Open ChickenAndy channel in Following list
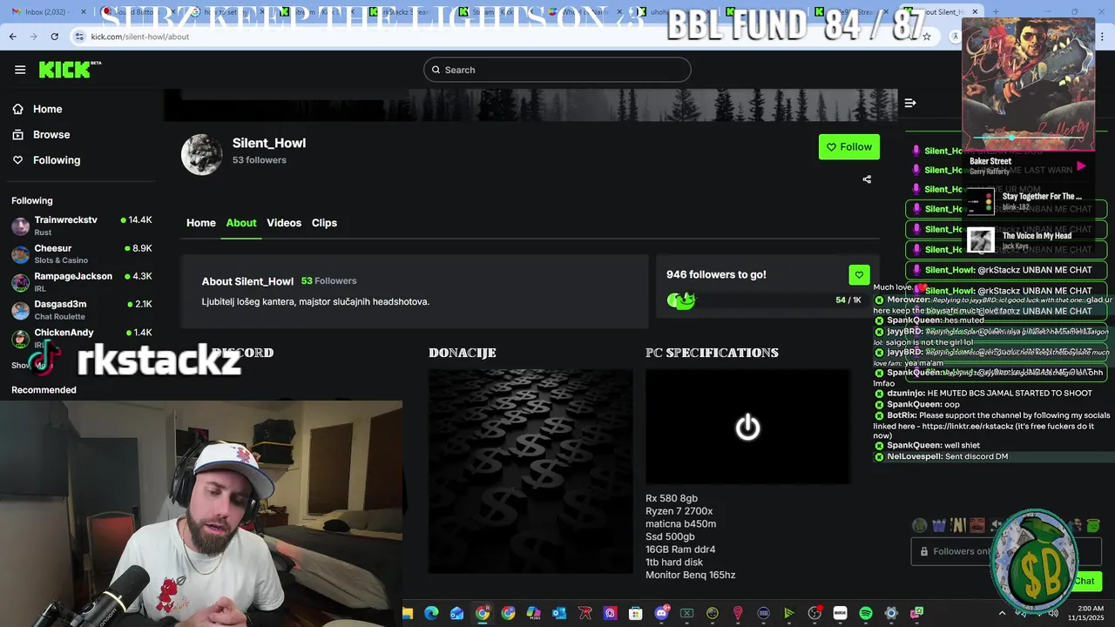Screen dimensions: 1115x627 [x=82, y=337]
